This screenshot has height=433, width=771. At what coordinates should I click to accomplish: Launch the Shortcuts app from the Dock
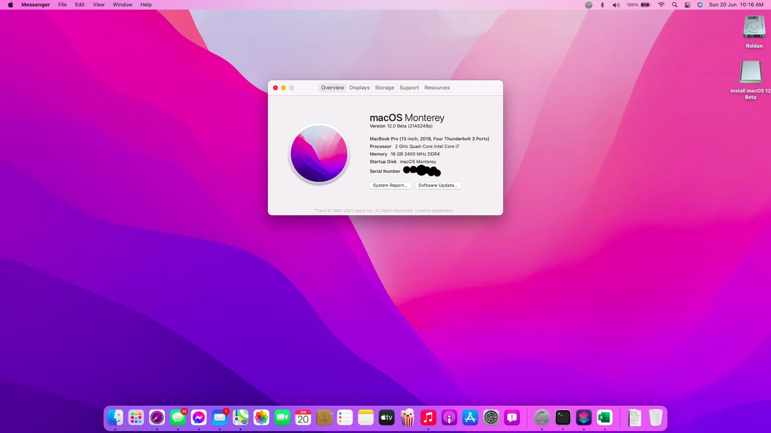tap(584, 417)
